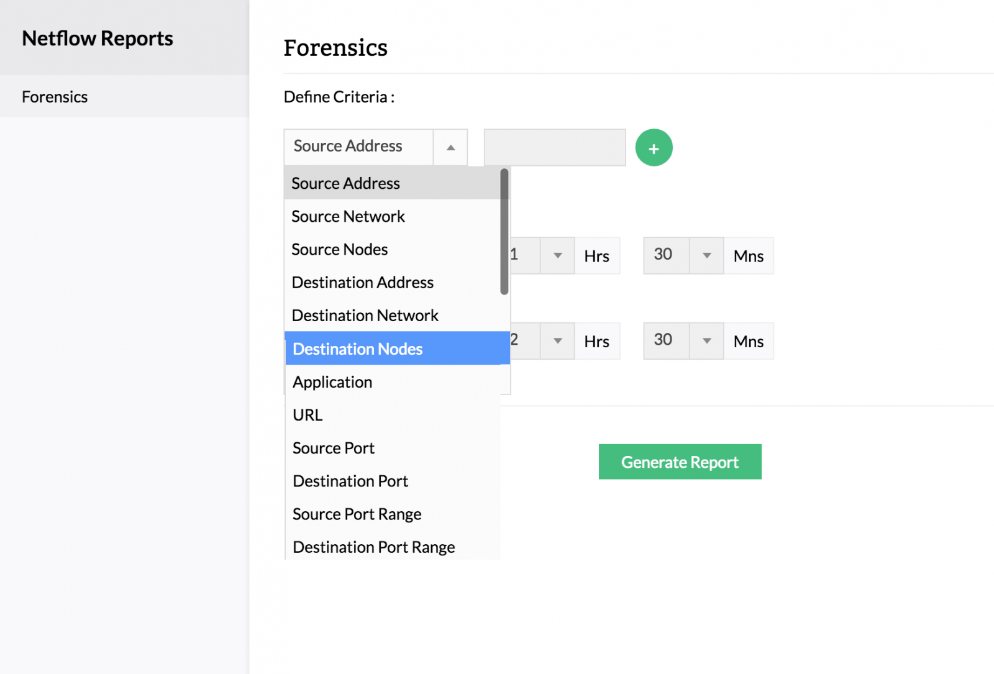Click the Generate Report button
Viewport: 994px width, 674px height.
[680, 462]
